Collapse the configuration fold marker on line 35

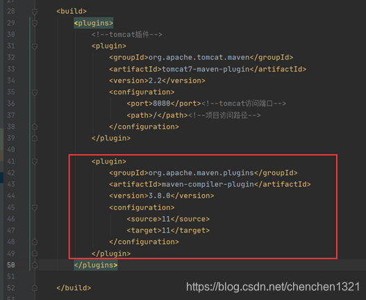point(35,92)
